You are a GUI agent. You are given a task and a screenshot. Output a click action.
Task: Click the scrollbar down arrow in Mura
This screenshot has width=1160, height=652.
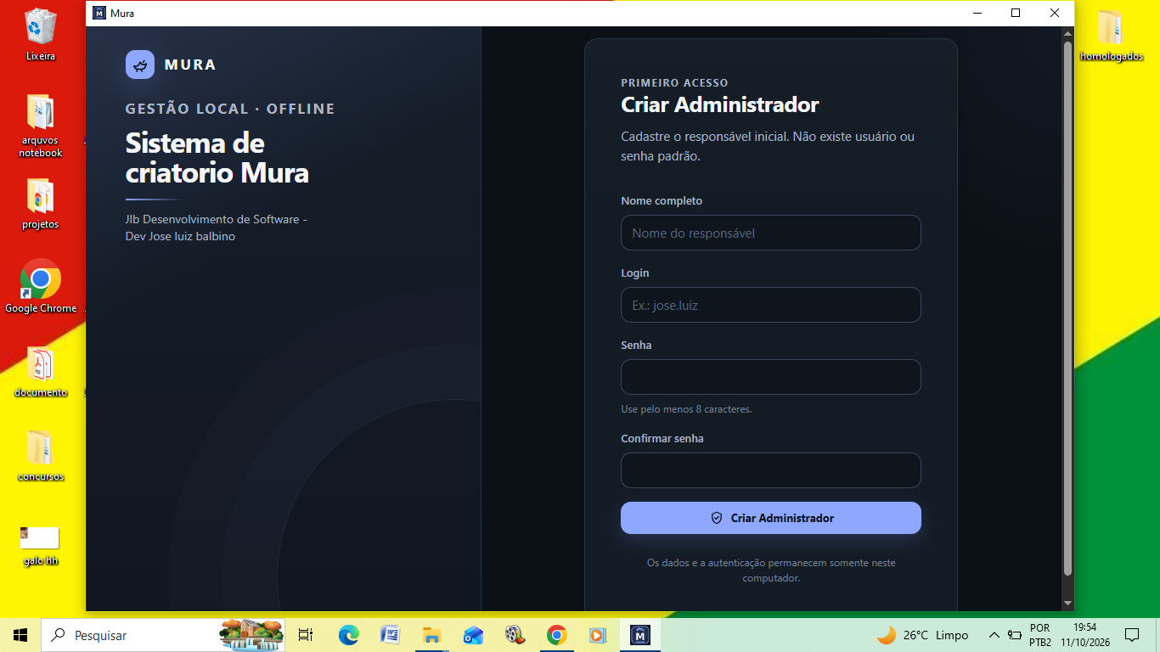[1068, 603]
